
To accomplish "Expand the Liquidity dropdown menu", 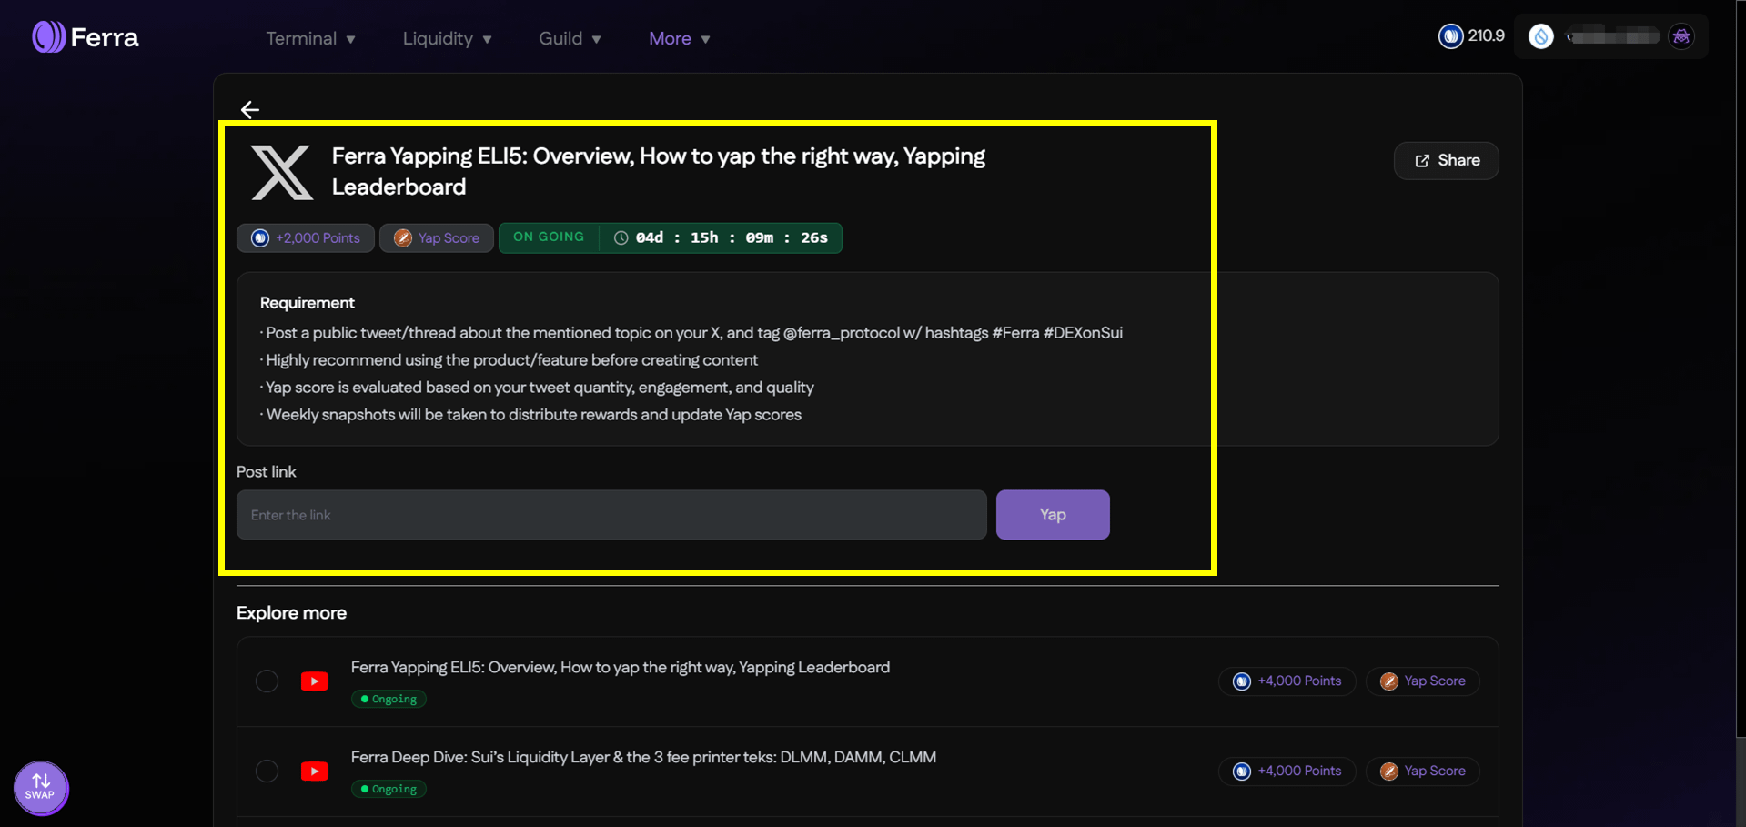I will pyautogui.click(x=448, y=38).
